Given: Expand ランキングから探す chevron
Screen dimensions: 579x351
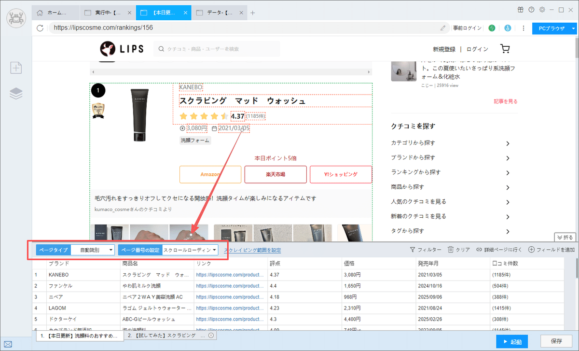Looking at the screenshot, I should click(x=508, y=172).
